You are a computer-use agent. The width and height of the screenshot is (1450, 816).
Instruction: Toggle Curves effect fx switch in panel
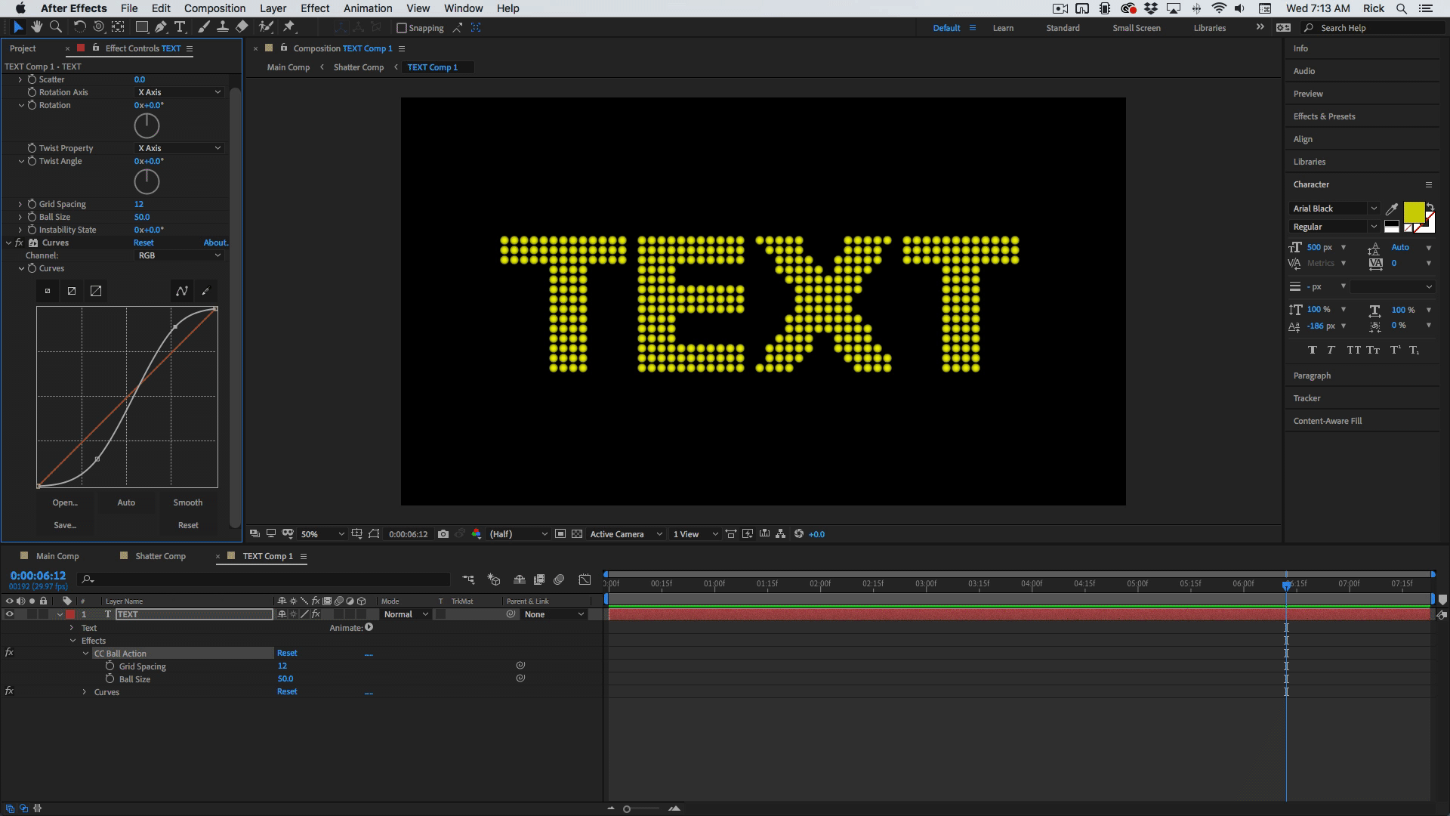tap(19, 243)
